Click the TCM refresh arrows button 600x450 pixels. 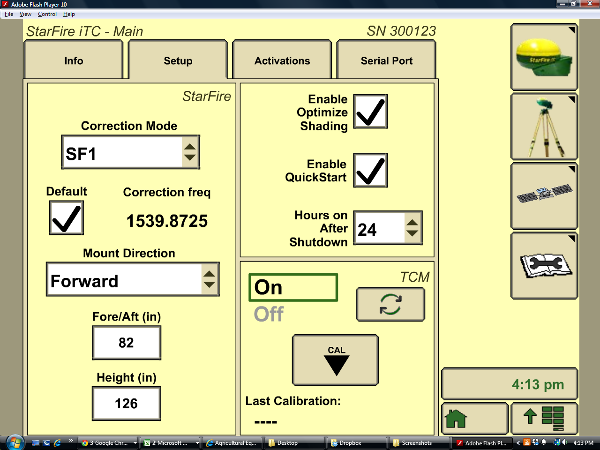(x=390, y=304)
